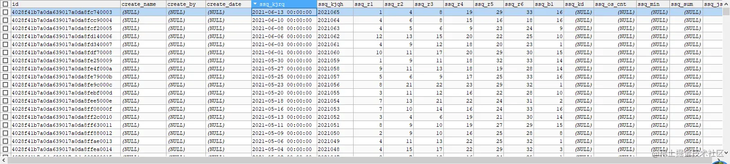Check the row checkbox for period 2021055
730x164 pixels.
tap(5, 93)
